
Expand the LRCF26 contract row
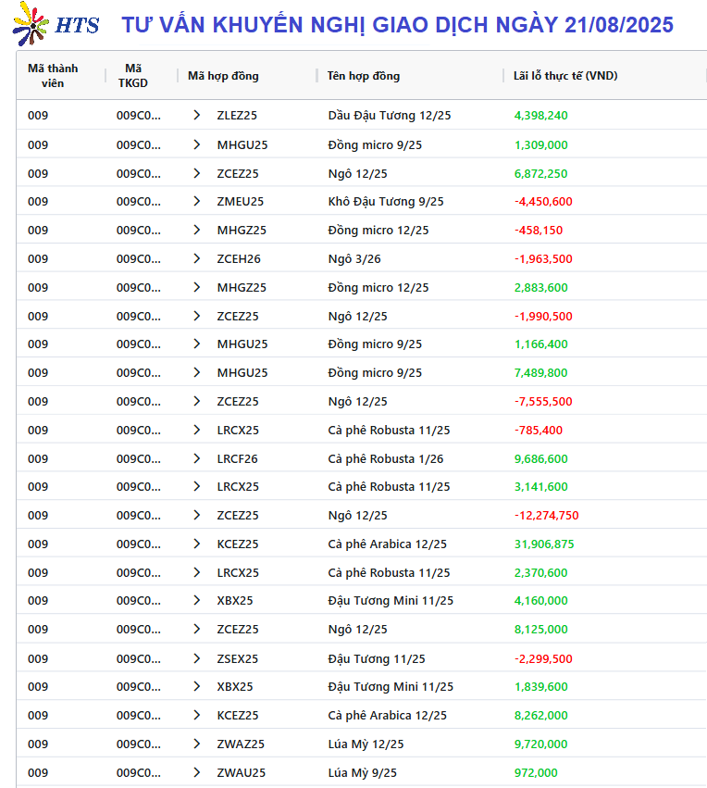[x=197, y=459]
